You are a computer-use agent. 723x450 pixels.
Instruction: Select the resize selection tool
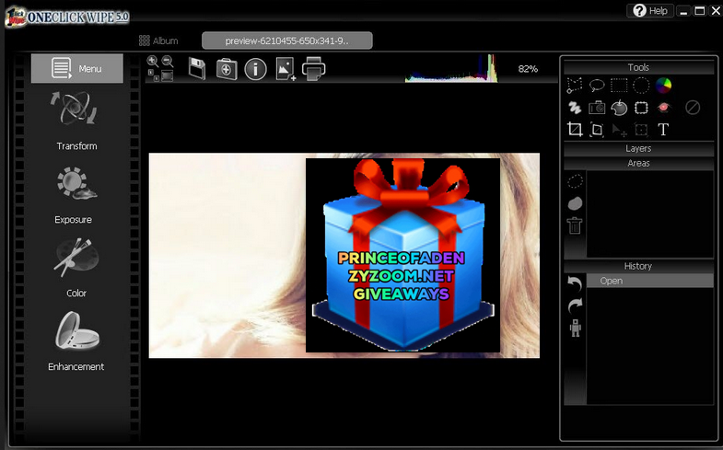641,130
